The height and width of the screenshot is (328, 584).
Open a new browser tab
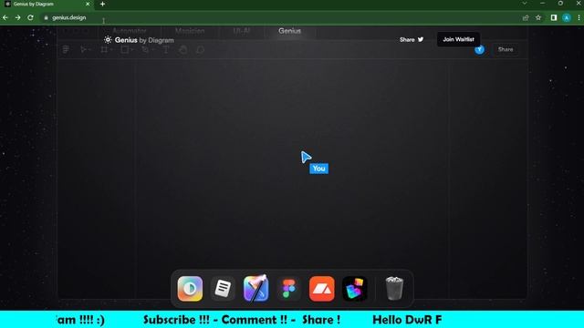(x=102, y=4)
